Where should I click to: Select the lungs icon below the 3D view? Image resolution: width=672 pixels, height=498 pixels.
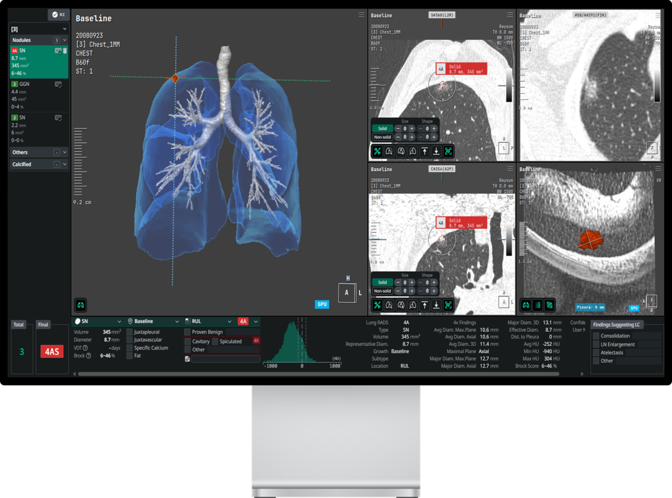point(81,305)
